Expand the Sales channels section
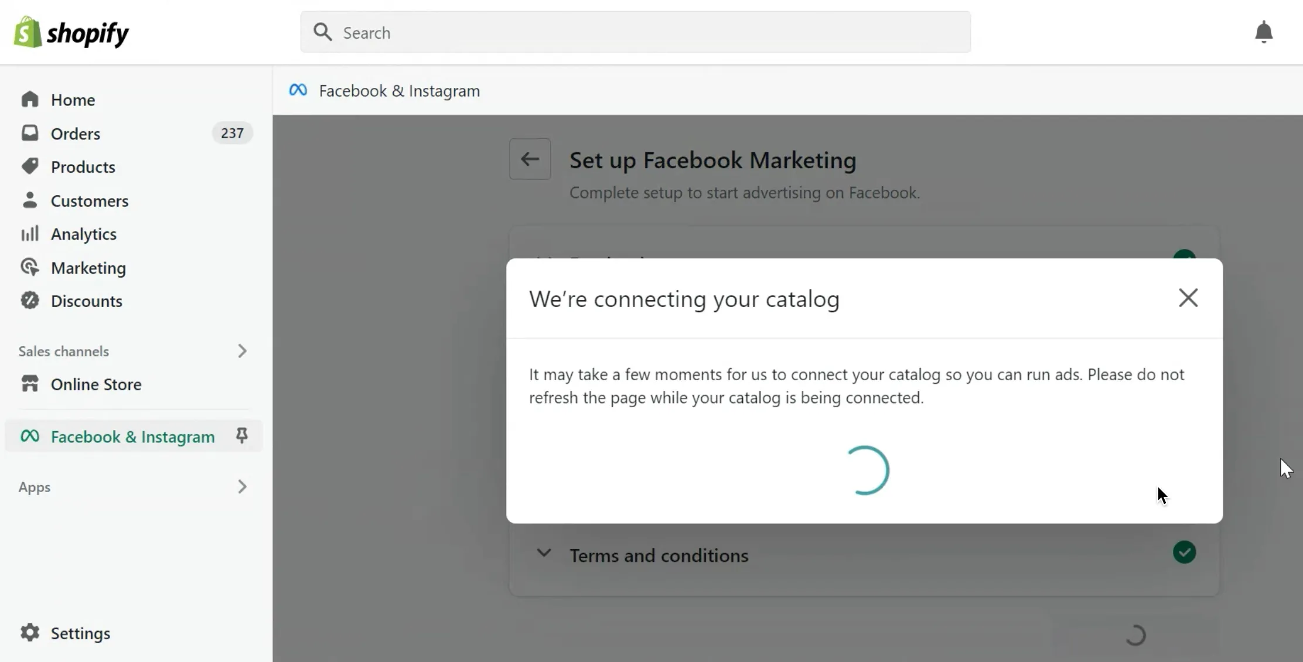This screenshot has width=1303, height=662. pyautogui.click(x=242, y=351)
